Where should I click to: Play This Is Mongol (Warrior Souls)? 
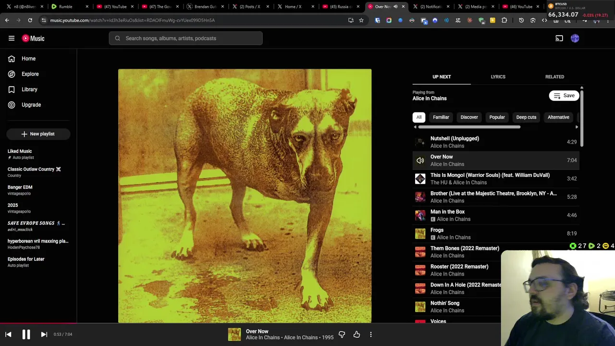pyautogui.click(x=496, y=179)
